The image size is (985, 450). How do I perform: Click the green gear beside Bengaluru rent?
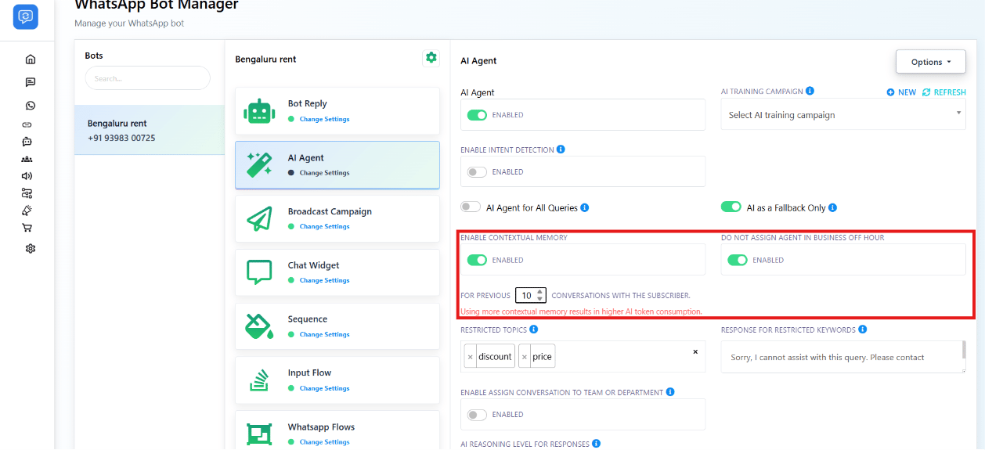point(431,58)
